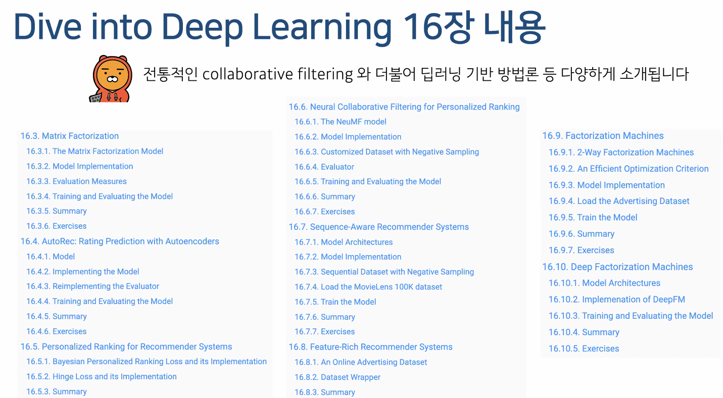Screen dimensions: 723x398
Task: Jump to 16.7.7. Exercises
Action: pos(325,332)
